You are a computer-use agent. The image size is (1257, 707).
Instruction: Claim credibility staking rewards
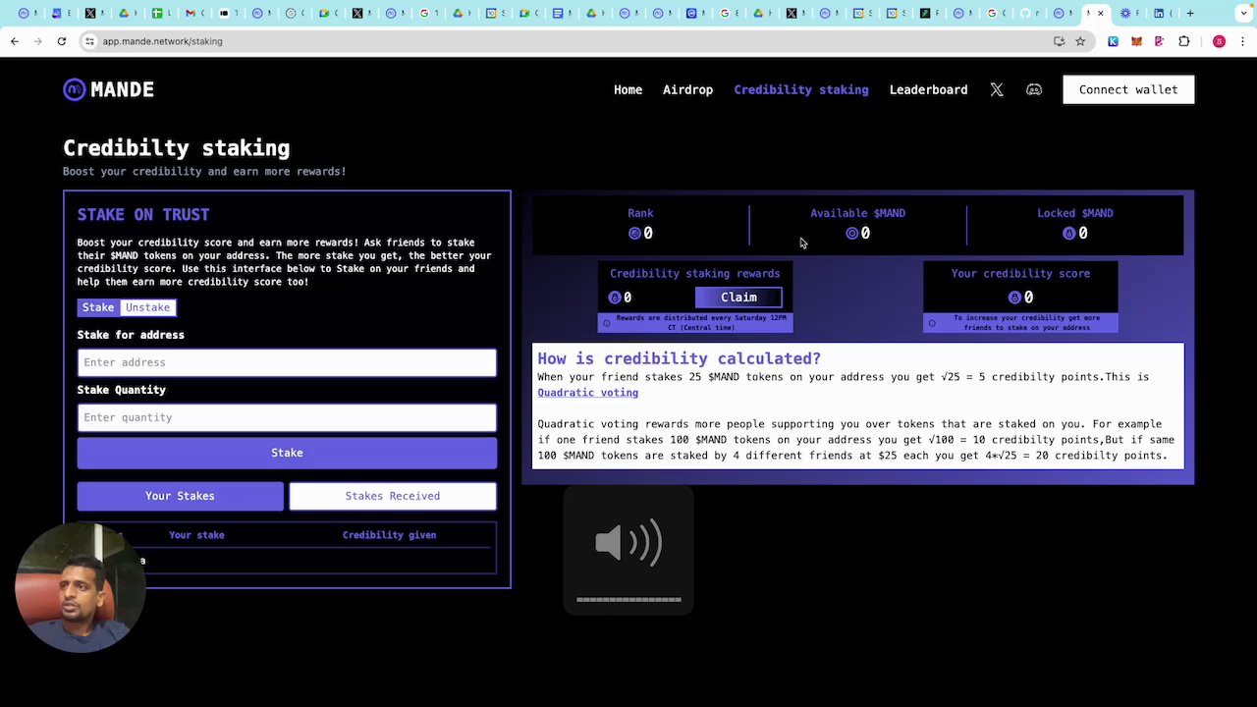[738, 298]
